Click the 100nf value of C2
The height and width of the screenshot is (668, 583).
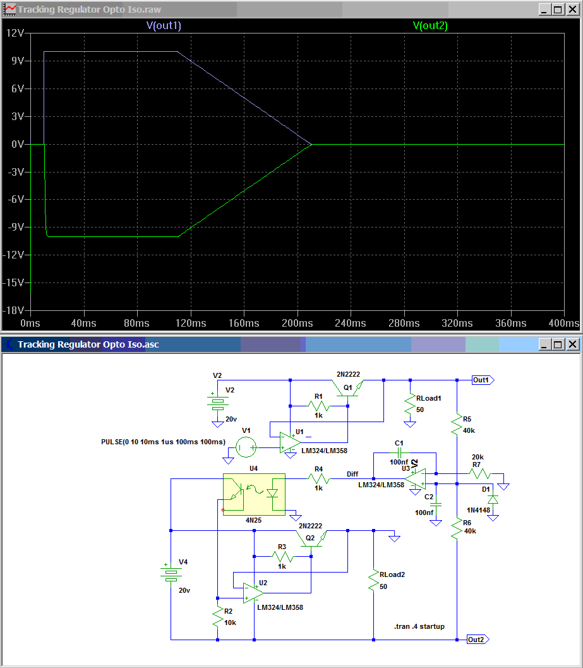424,513
